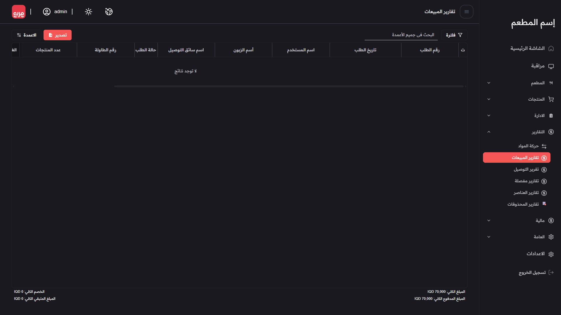
Task: Toggle light theme sun icon
Action: click(x=88, y=12)
